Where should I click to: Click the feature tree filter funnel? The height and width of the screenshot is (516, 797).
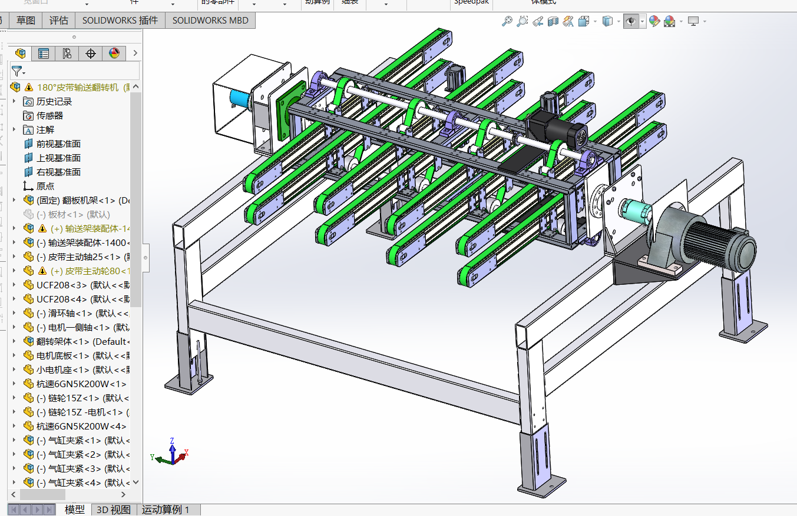point(18,71)
